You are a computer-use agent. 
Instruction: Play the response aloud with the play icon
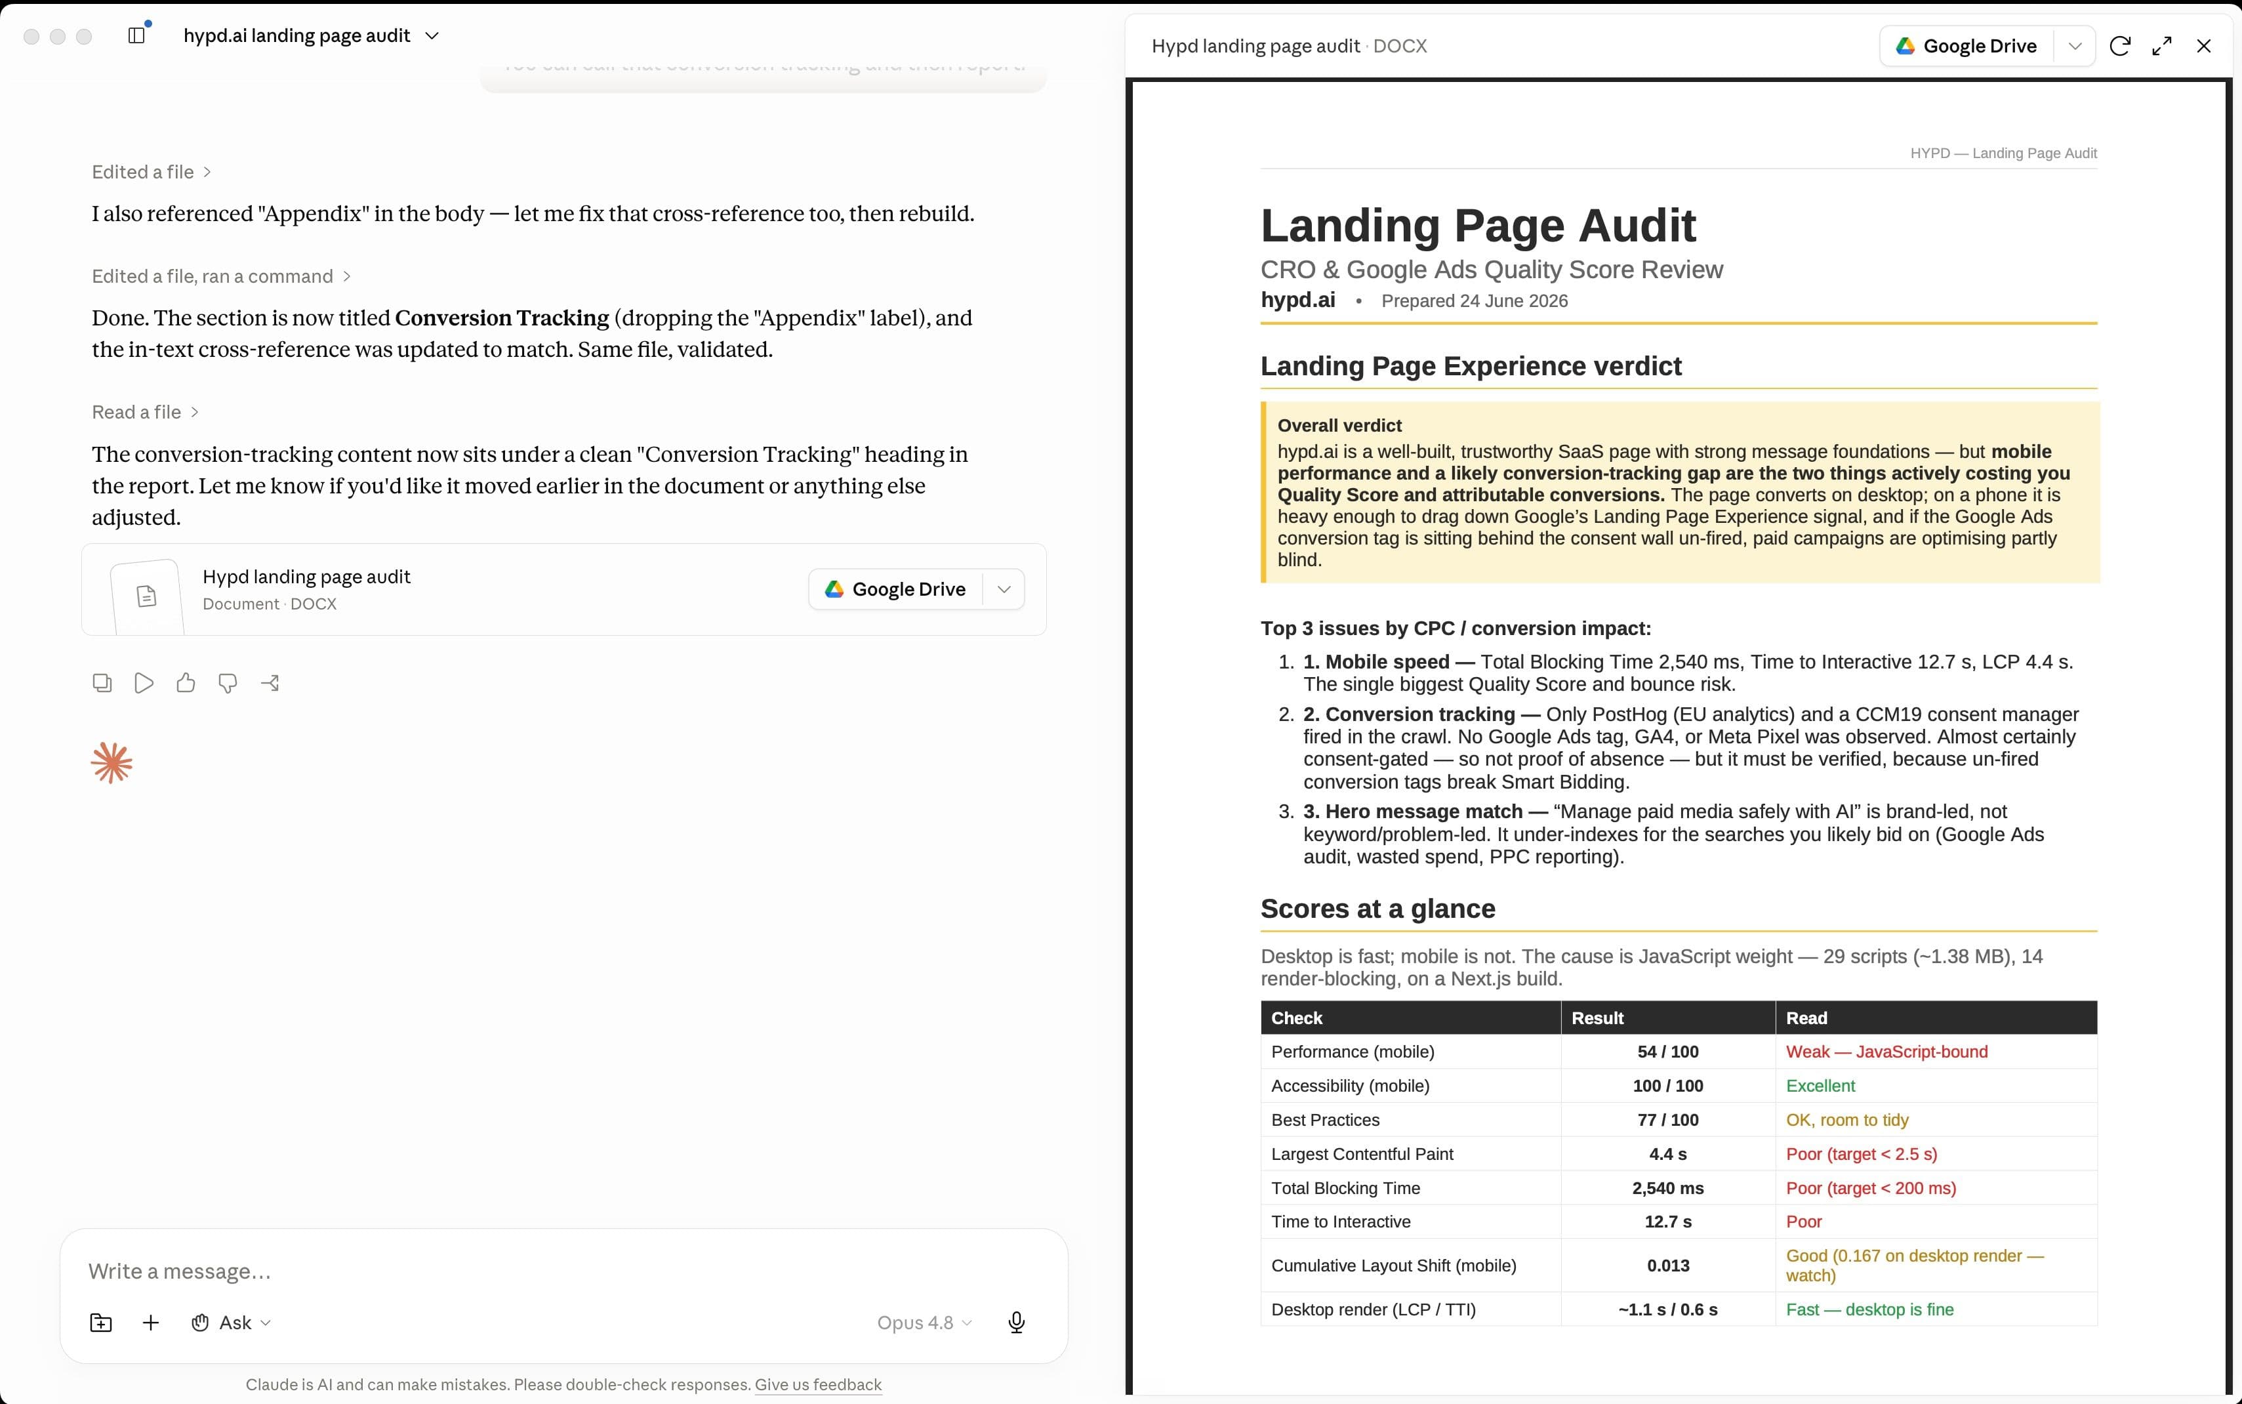tap(144, 684)
